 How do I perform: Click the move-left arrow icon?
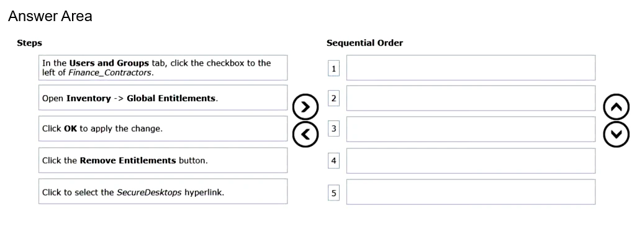pyautogui.click(x=305, y=134)
